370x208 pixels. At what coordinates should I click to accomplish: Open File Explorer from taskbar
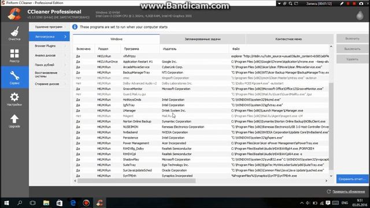46,203
